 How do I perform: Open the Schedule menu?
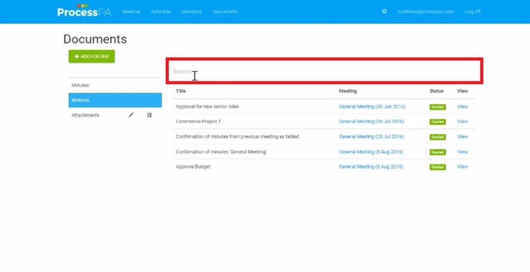160,11
